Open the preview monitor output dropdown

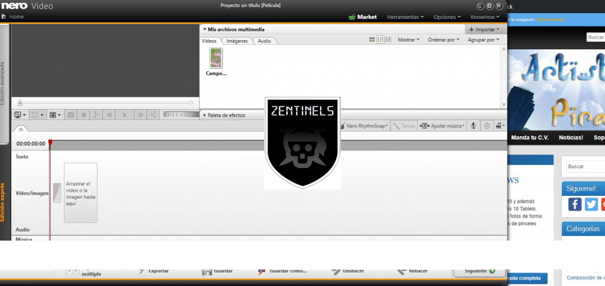(x=20, y=115)
